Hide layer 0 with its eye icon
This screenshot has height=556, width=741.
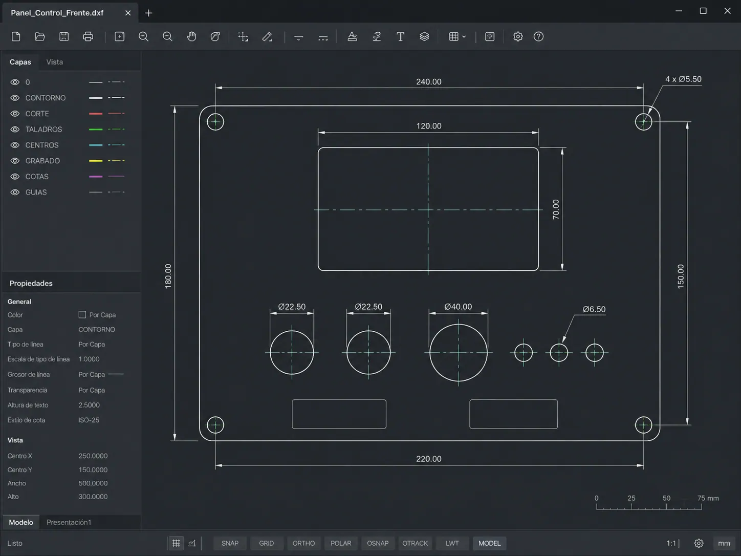click(x=15, y=82)
